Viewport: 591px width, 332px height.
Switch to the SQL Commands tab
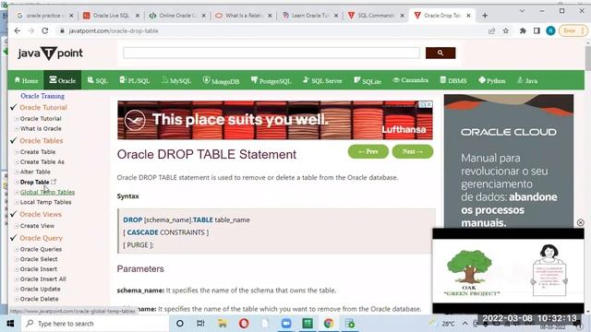click(x=376, y=16)
